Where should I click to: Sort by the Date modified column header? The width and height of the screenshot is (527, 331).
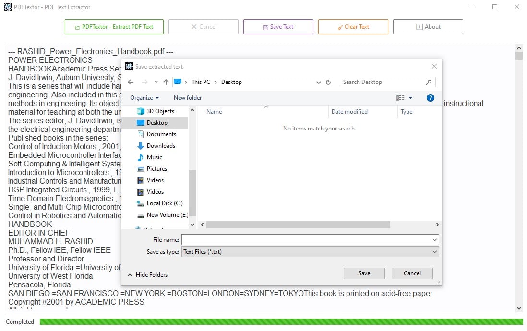tap(349, 112)
